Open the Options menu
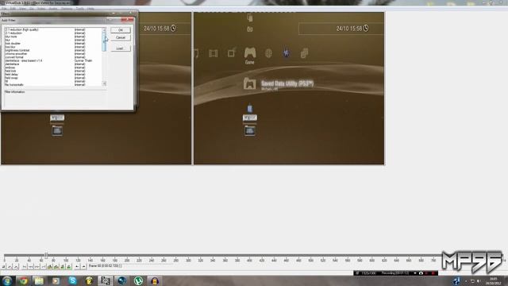Image resolution: width=508 pixels, height=286 pixels. pyautogui.click(x=67, y=9)
